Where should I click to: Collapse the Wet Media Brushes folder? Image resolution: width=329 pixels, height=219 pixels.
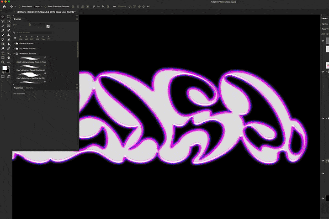14,54
